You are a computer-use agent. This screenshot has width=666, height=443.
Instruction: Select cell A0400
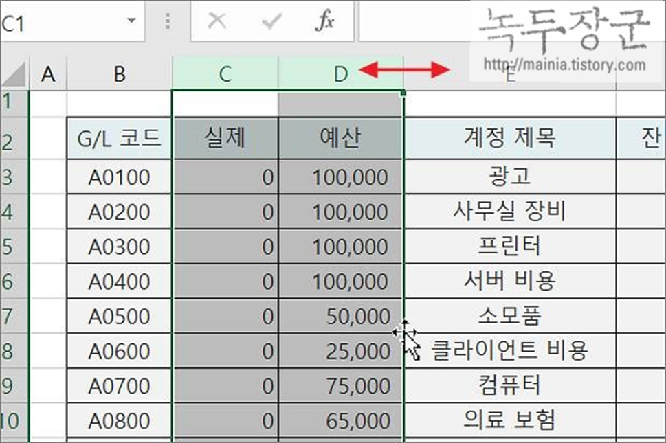click(120, 282)
